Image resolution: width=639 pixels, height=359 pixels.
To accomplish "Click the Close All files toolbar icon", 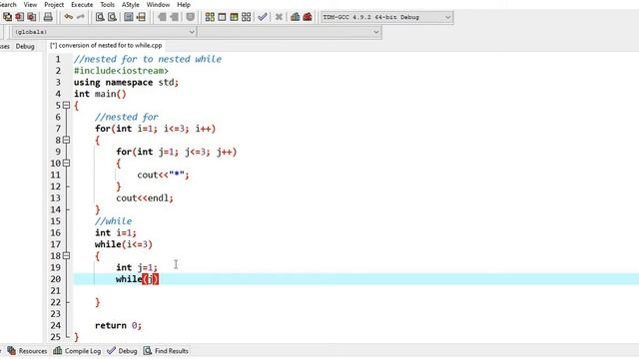I will (31, 17).
